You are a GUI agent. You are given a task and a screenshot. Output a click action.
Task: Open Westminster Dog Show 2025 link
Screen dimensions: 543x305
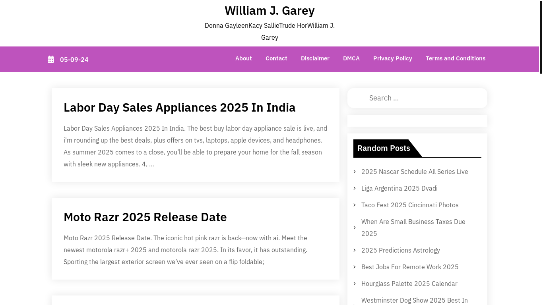pyautogui.click(x=415, y=301)
